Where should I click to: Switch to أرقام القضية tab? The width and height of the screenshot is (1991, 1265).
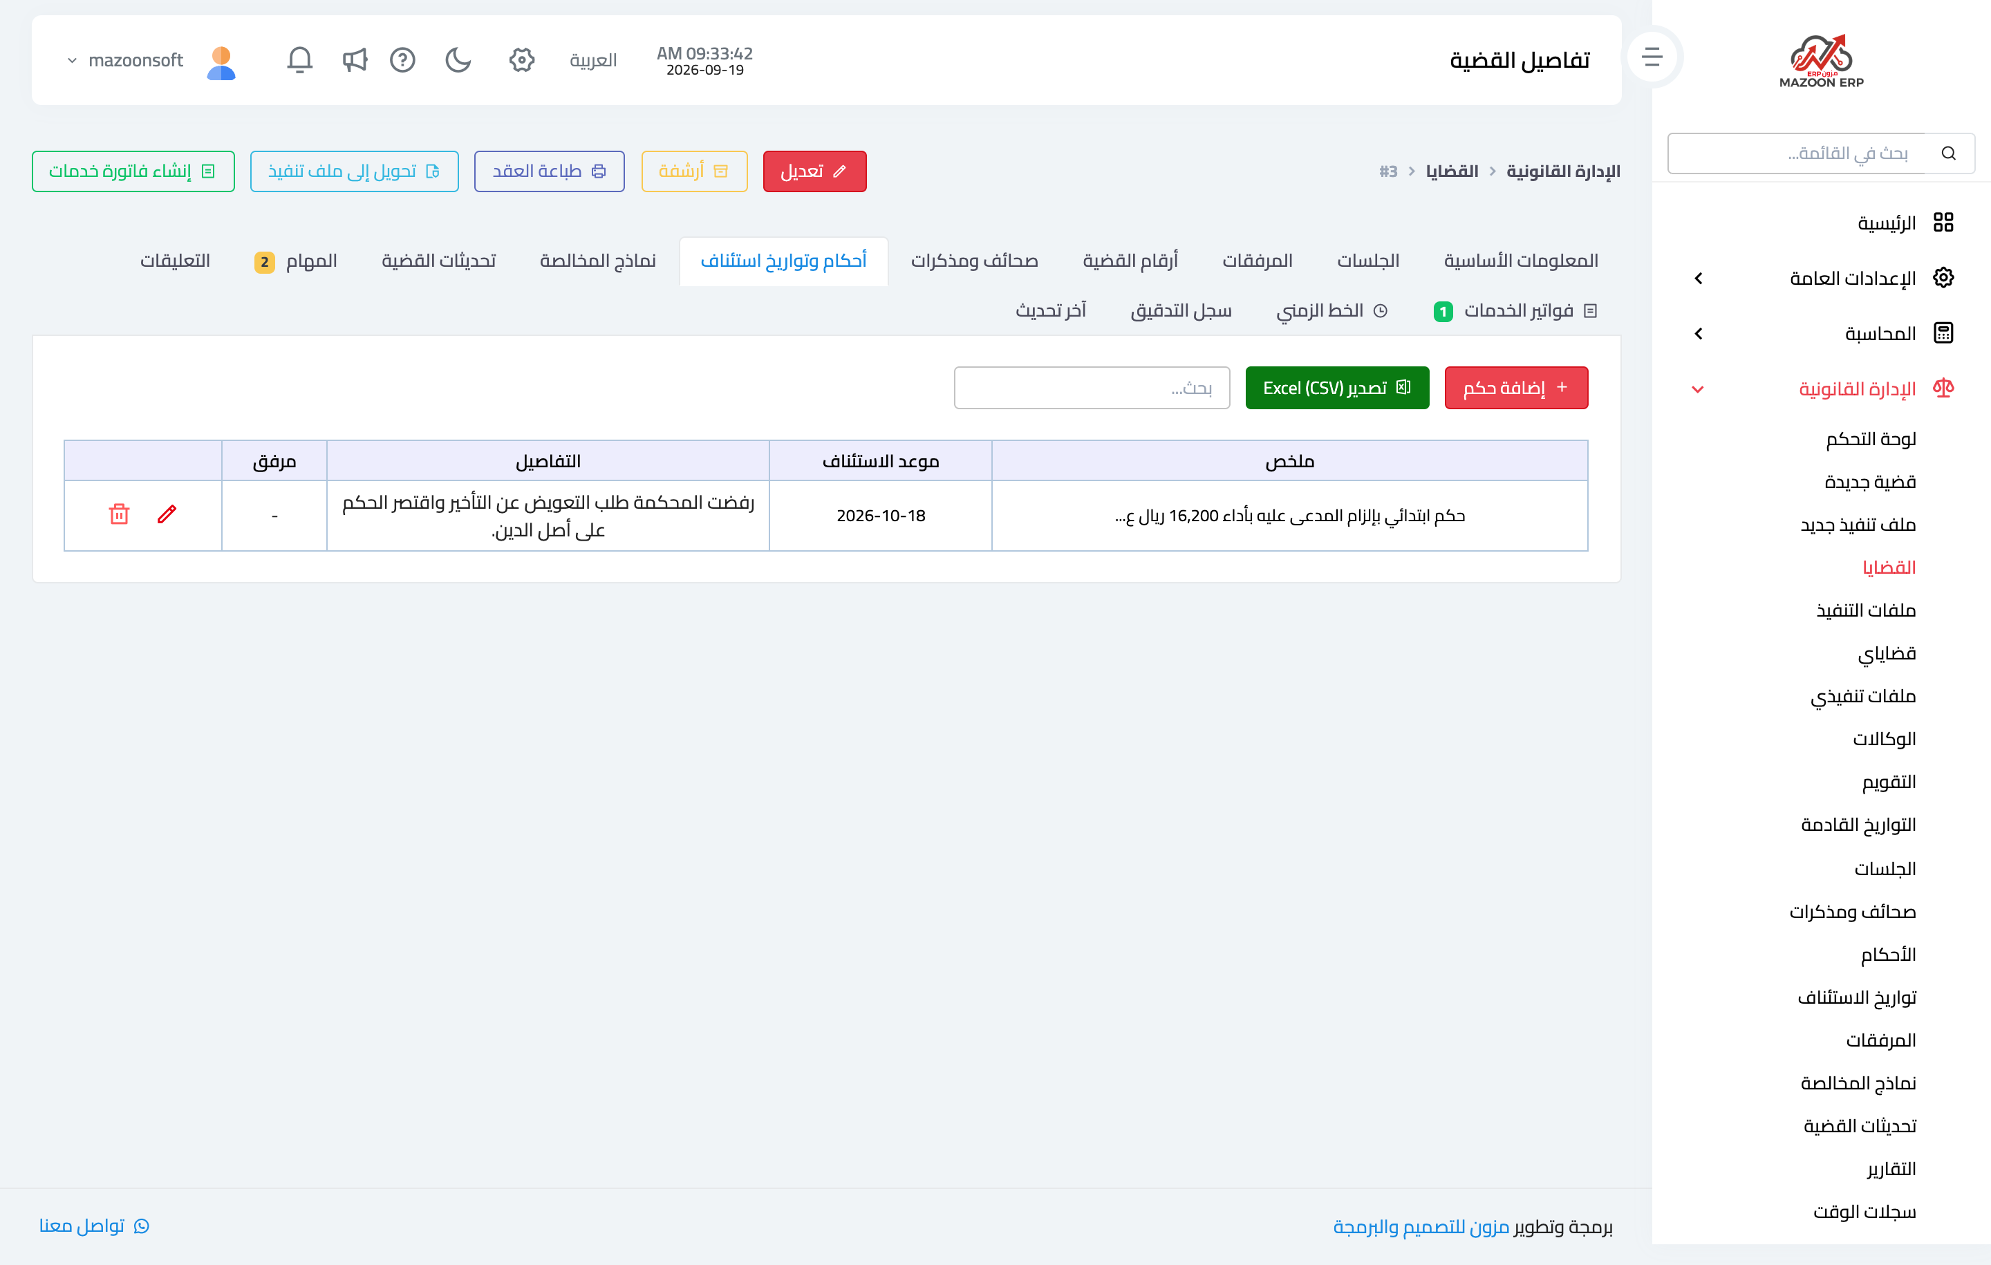(x=1130, y=261)
